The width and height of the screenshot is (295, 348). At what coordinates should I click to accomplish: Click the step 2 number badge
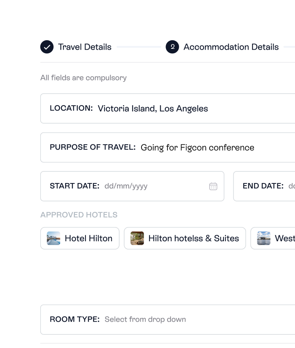click(172, 47)
